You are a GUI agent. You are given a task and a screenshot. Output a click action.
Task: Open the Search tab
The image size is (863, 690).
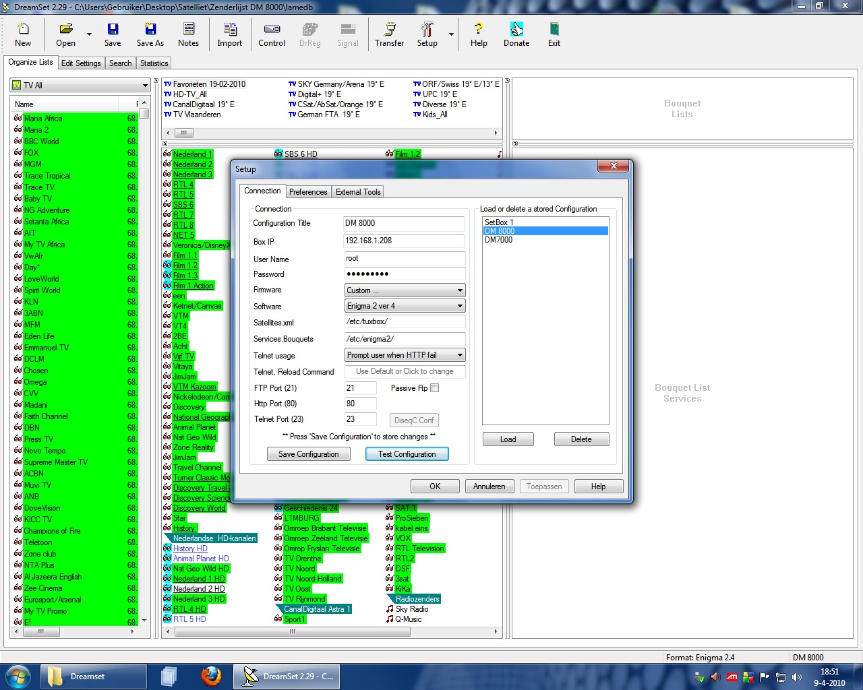coord(121,63)
